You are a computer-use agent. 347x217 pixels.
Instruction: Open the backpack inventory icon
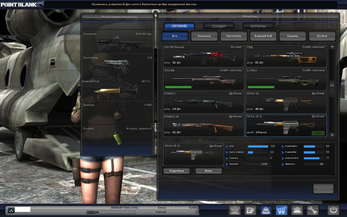pos(266,210)
